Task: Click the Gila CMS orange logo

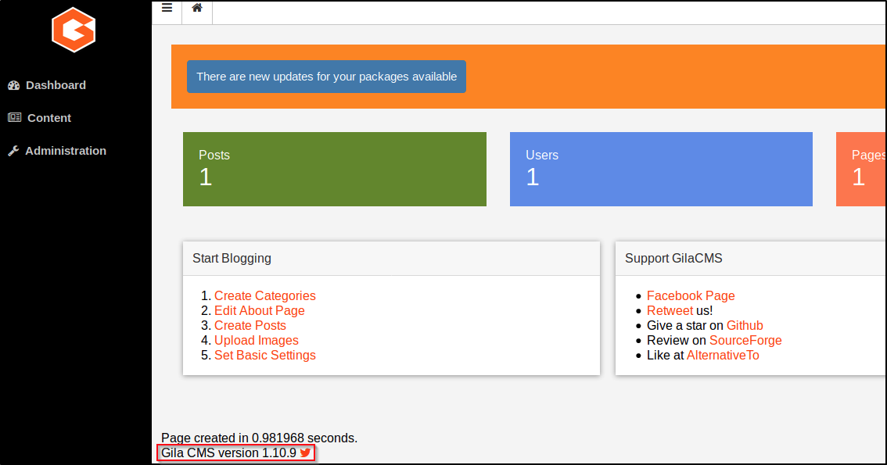Action: tap(74, 30)
